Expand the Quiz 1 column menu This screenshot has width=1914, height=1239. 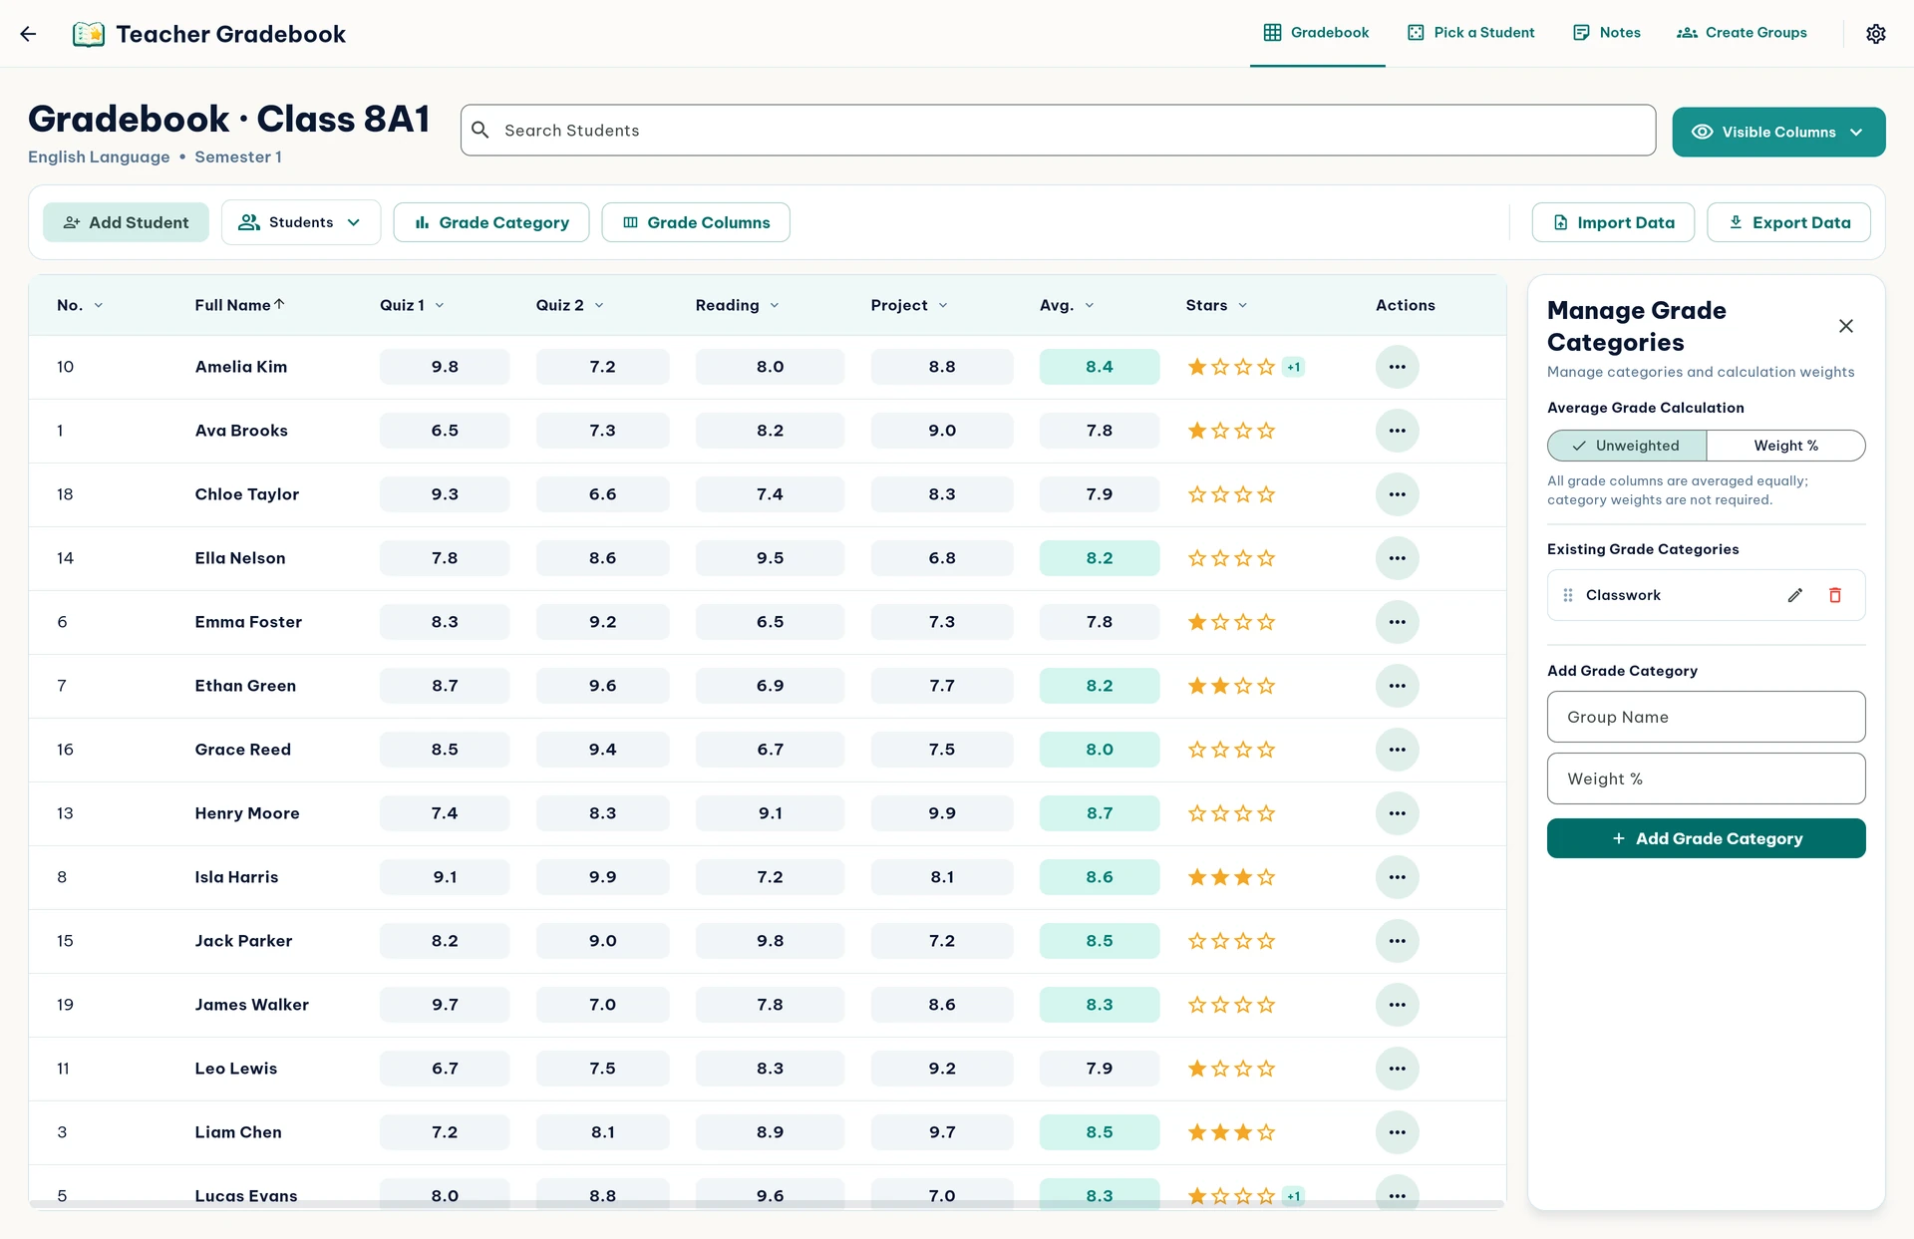(x=440, y=305)
